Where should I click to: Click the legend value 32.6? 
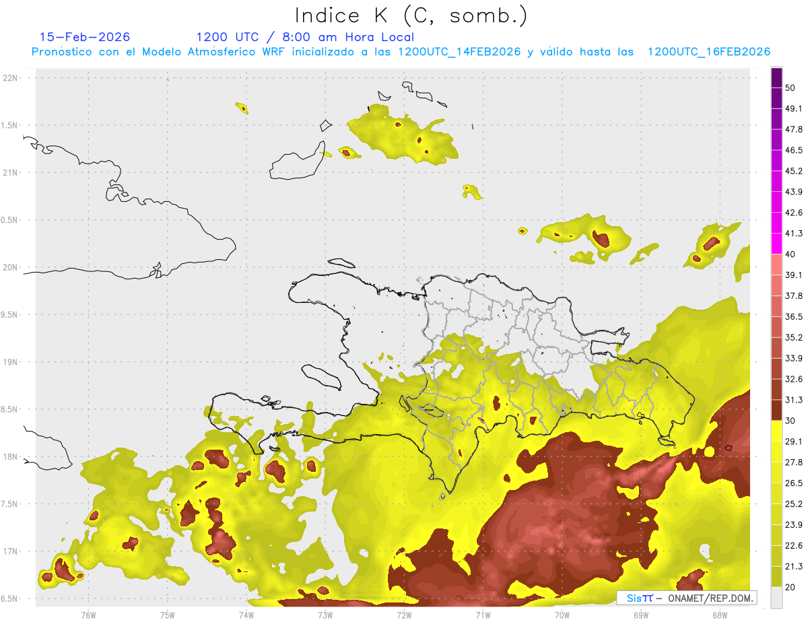794,379
